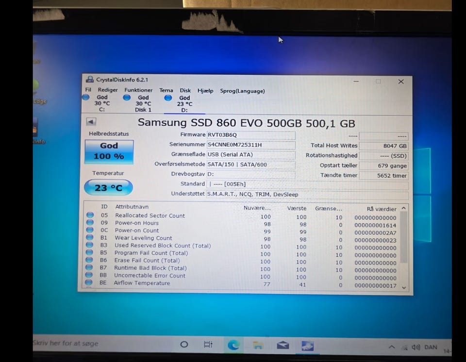Open File Explorer from the taskbar
This screenshot has height=362, width=466.
pos(258,346)
